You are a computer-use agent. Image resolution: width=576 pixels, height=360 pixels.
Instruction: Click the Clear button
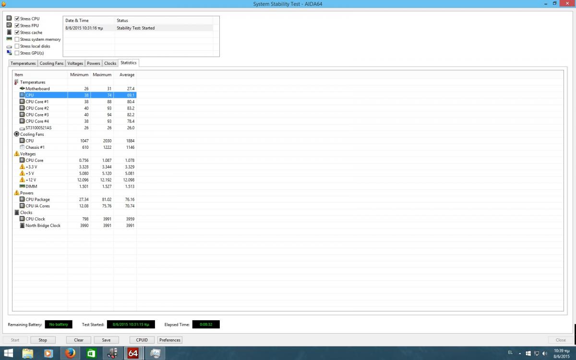point(79,340)
